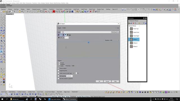Click the blue sphere render icon
This screenshot has width=180, height=101.
coord(72,12)
